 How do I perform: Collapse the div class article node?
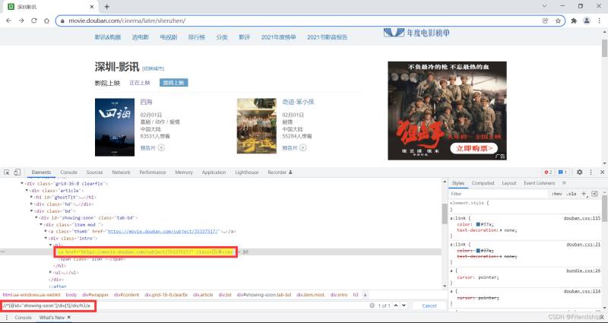pyautogui.click(x=27, y=191)
